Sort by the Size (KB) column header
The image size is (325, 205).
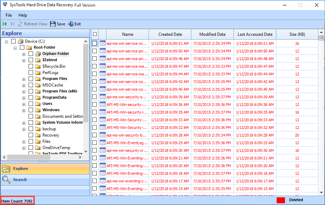click(x=297, y=34)
